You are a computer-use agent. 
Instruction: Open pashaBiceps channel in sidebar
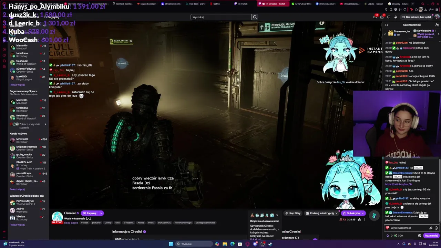coord(28,175)
